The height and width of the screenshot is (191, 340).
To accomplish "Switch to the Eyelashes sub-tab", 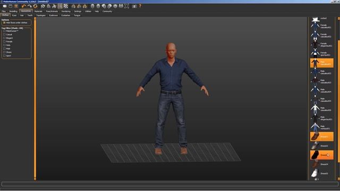I will 65,15.
